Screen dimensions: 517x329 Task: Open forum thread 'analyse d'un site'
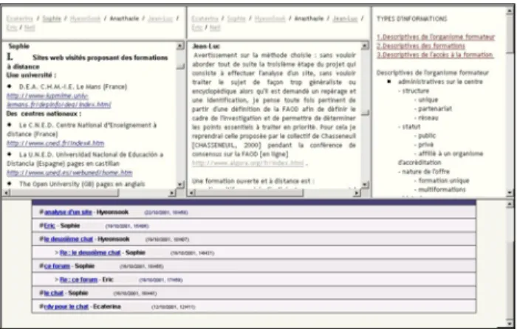point(68,212)
